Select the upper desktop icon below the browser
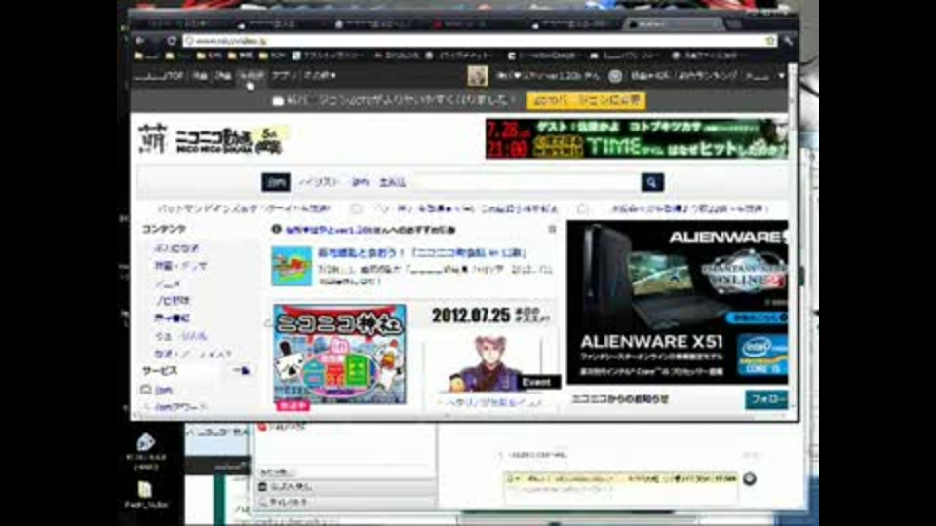Screen dimensions: 936x526 [145, 452]
